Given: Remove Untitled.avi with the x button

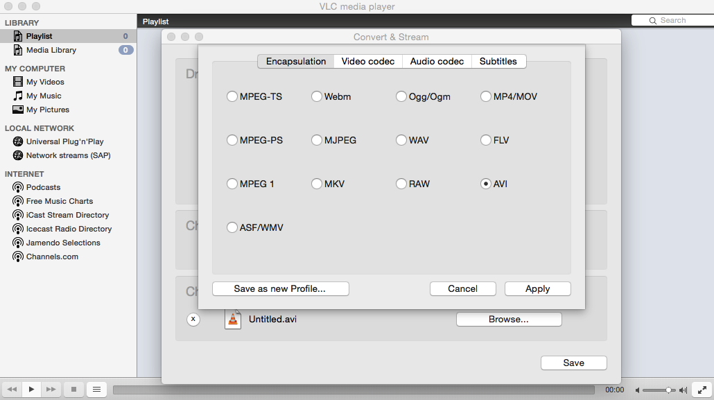Looking at the screenshot, I should click(x=193, y=320).
